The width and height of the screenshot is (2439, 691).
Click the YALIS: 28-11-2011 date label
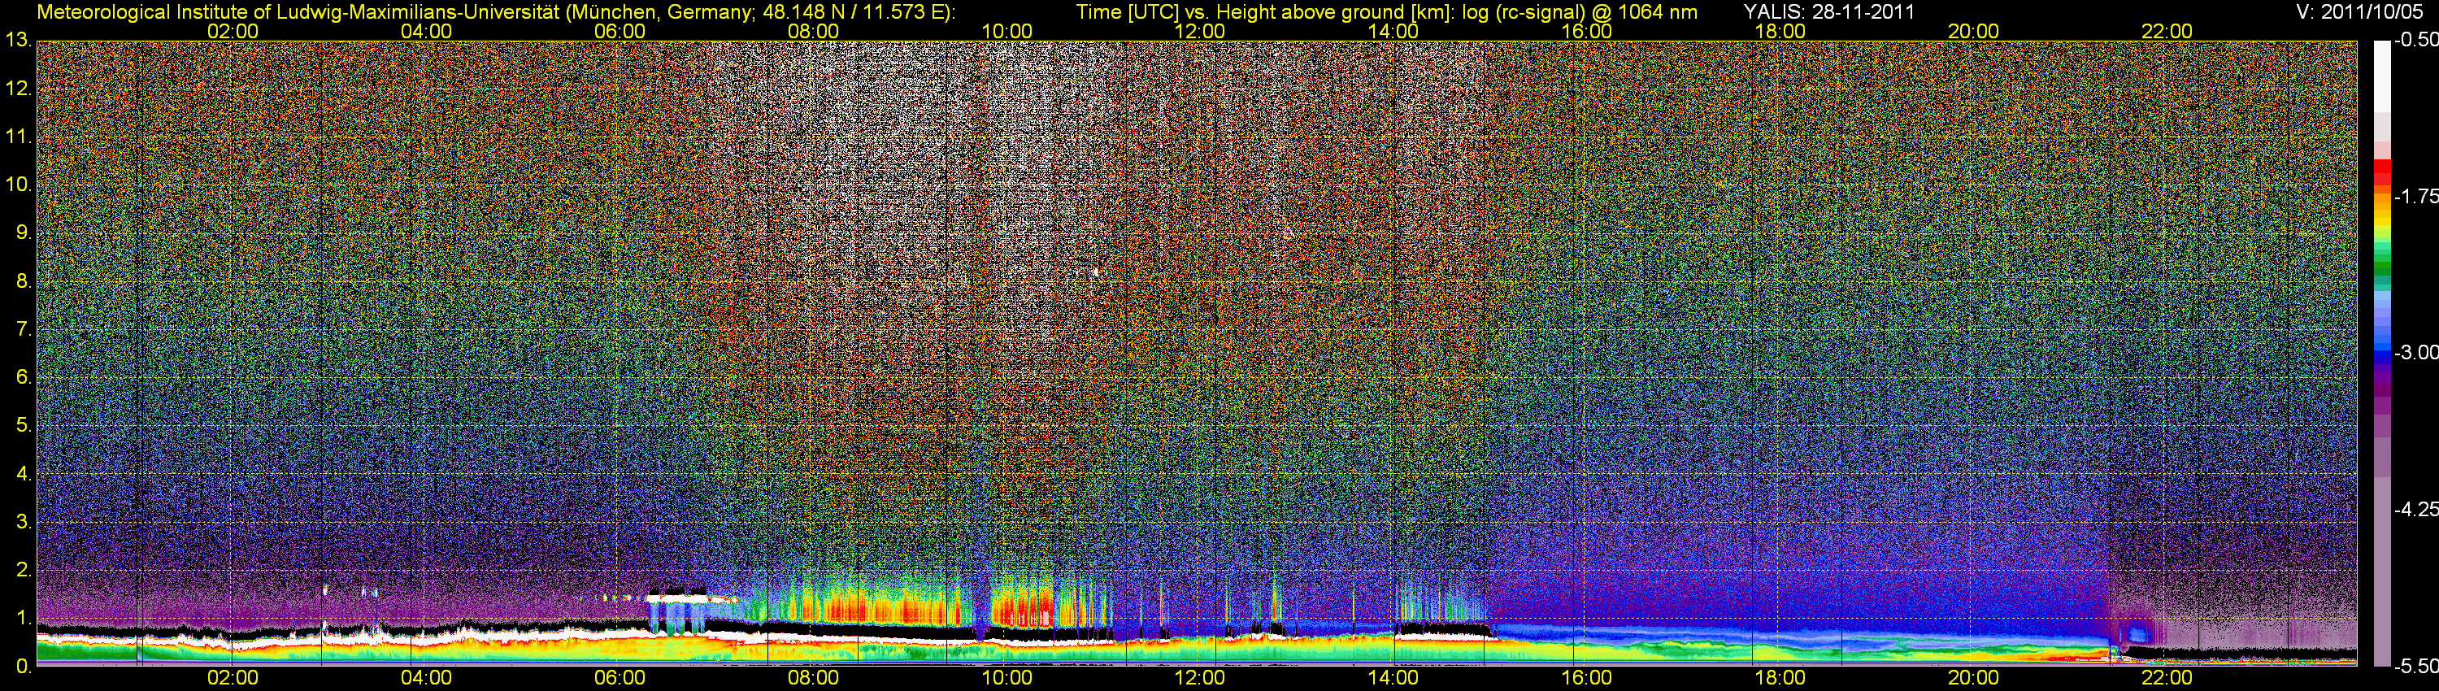click(1829, 12)
